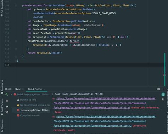The height and width of the screenshot is (134, 168).
Task: Select the Download info tree row
Action: tap(30, 100)
